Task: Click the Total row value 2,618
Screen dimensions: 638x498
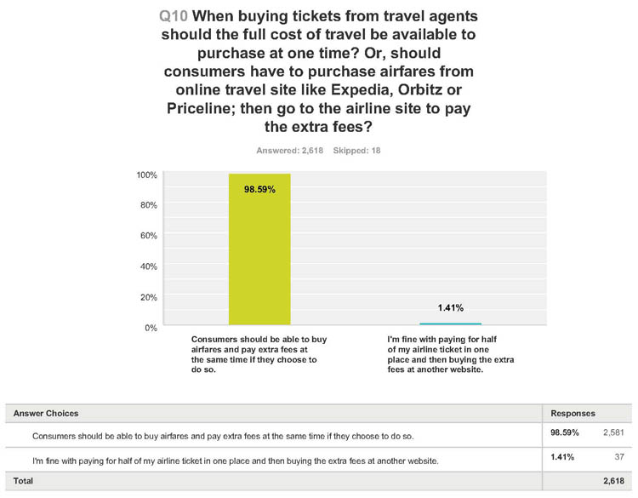Action: coord(613,481)
